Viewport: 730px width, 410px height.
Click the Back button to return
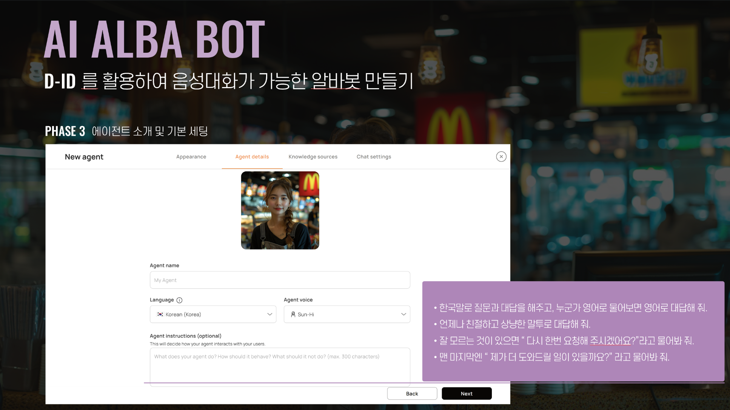(412, 393)
